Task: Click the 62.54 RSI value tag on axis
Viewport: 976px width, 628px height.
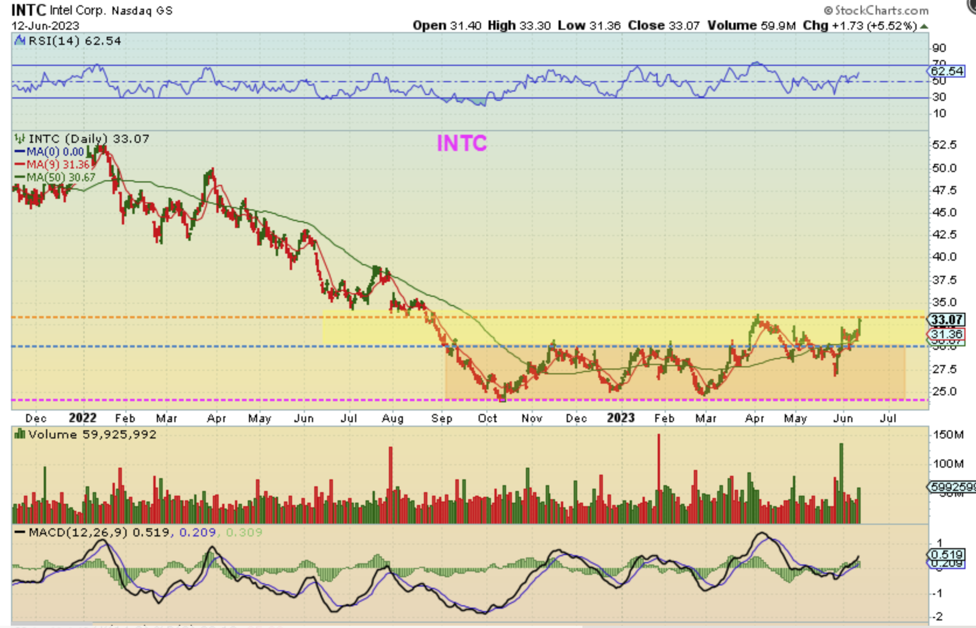Action: 947,71
